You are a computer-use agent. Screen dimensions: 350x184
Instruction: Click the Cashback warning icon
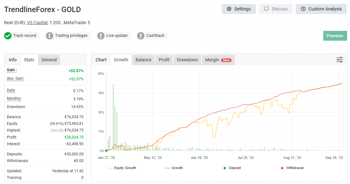click(141, 36)
